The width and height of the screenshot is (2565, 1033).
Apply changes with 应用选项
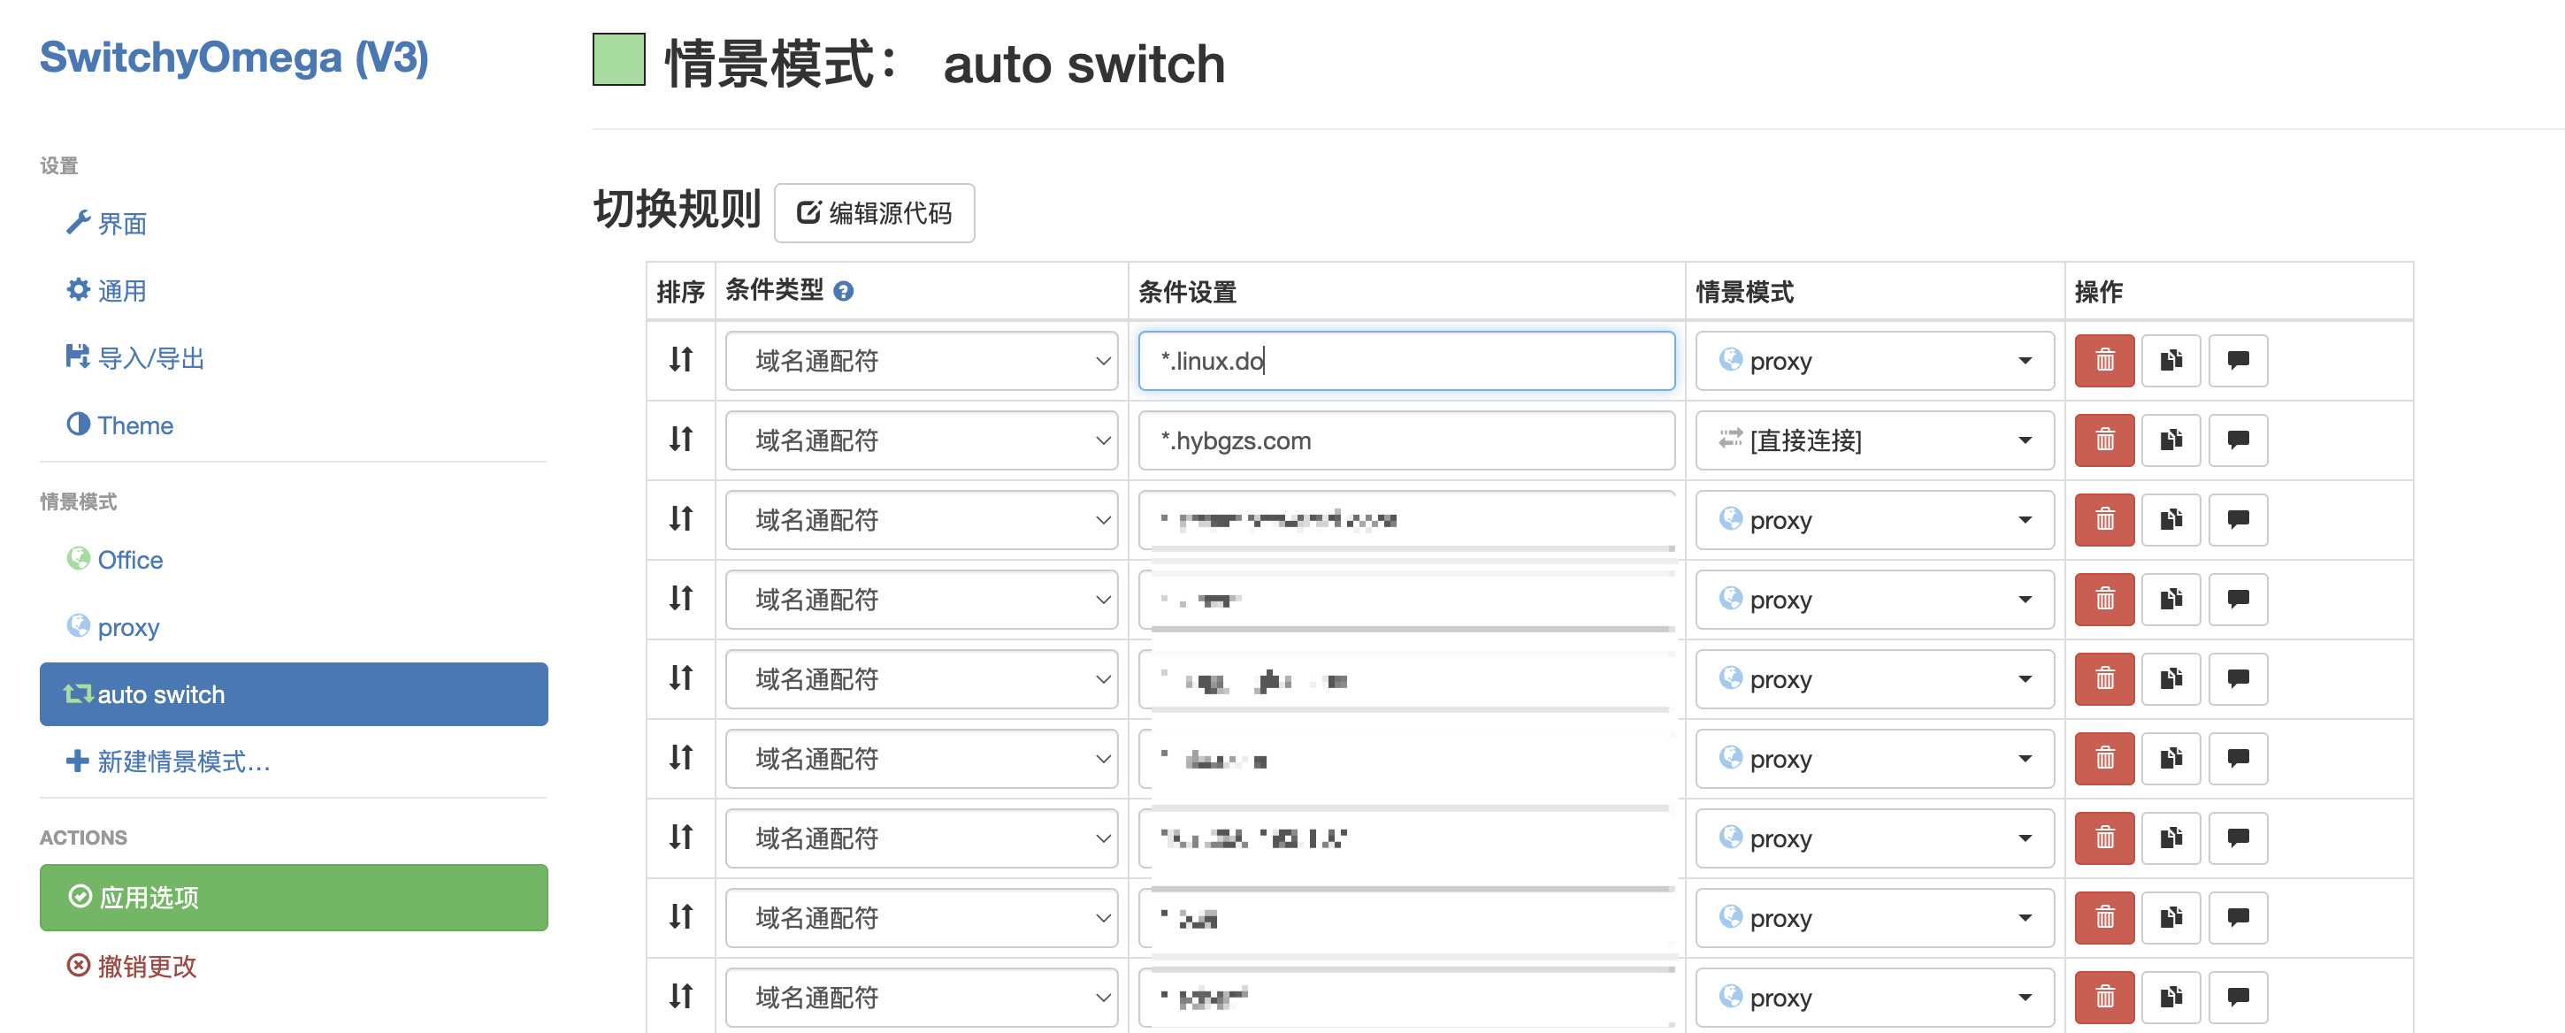tap(294, 897)
